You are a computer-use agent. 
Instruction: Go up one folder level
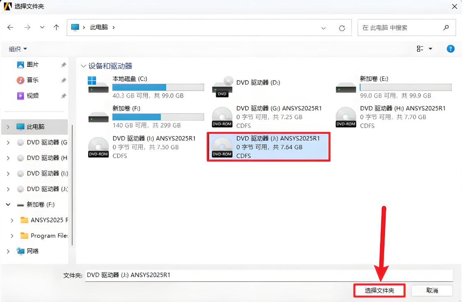pos(56,27)
